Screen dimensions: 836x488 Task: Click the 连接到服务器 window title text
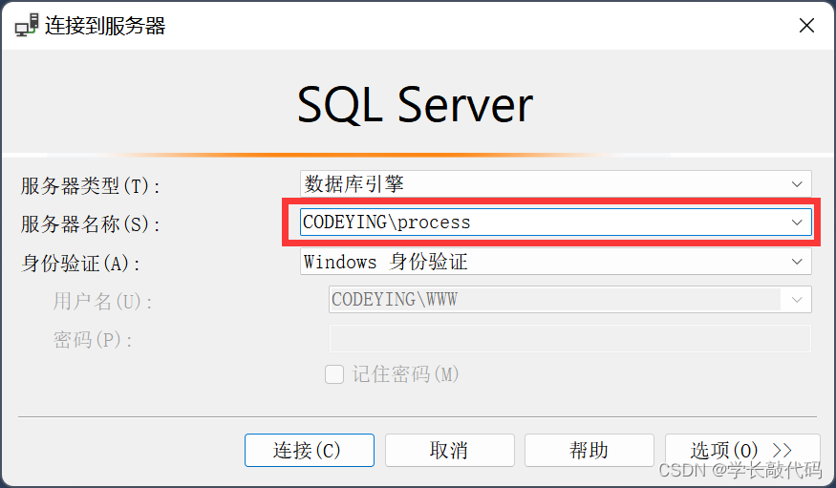click(105, 26)
